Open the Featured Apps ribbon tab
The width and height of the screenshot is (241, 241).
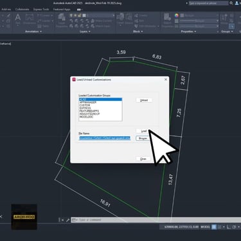point(62,10)
